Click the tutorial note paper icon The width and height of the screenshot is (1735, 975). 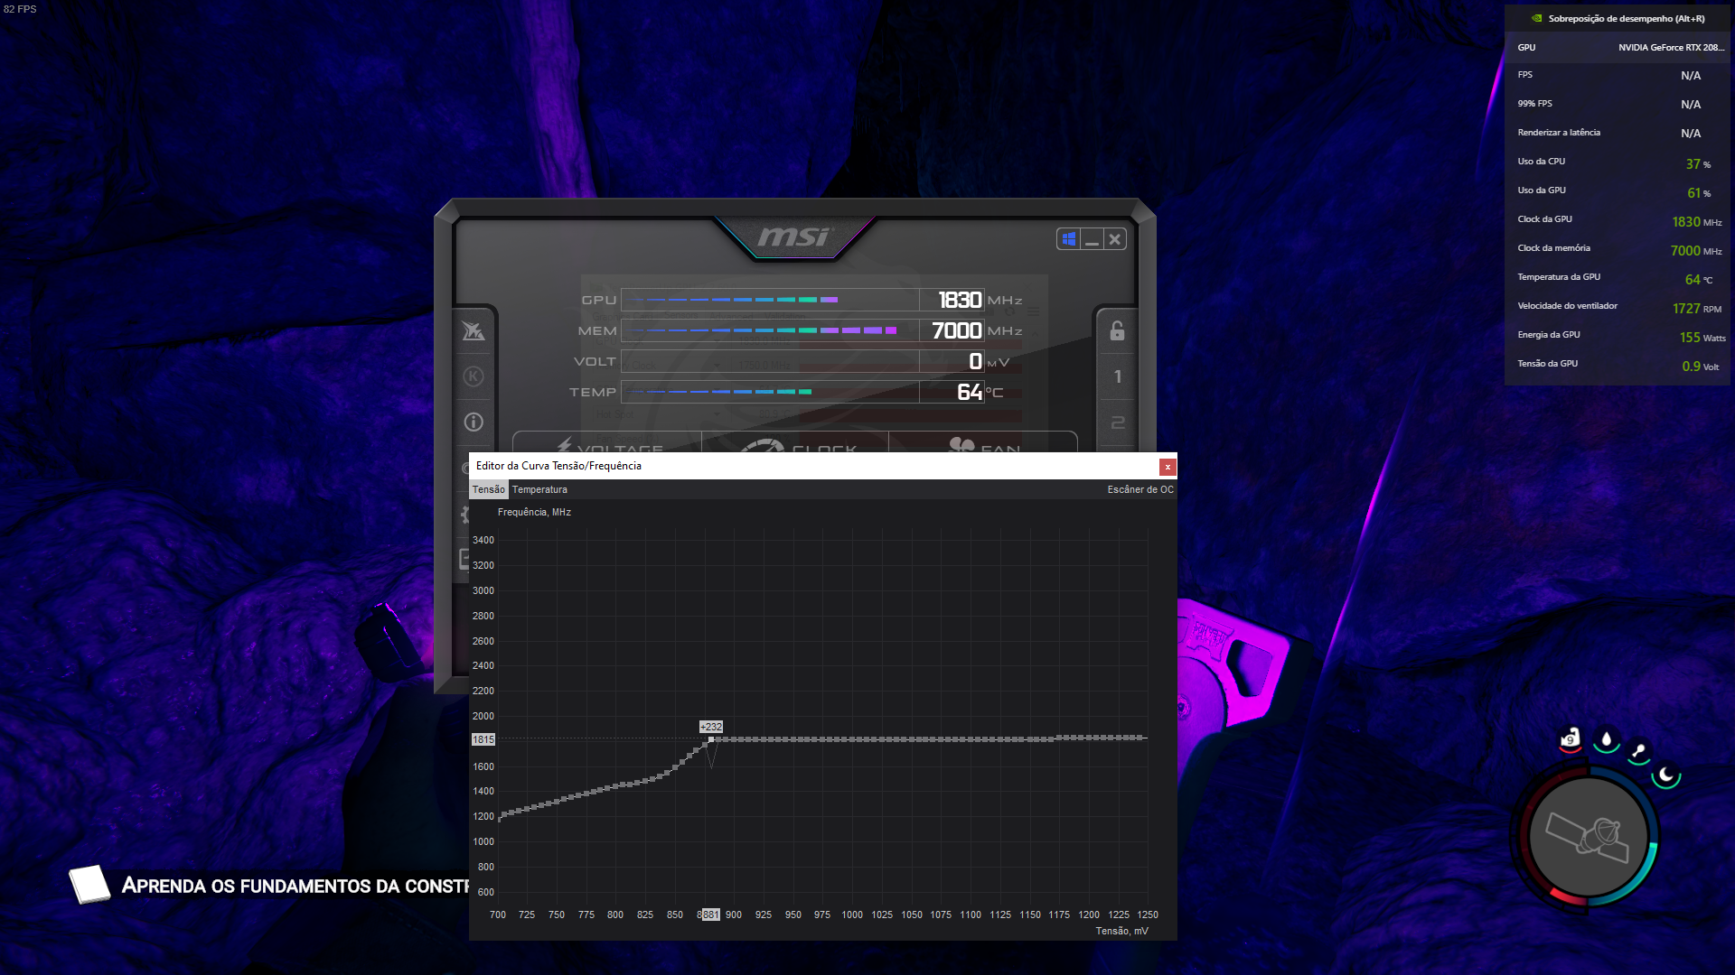(89, 884)
